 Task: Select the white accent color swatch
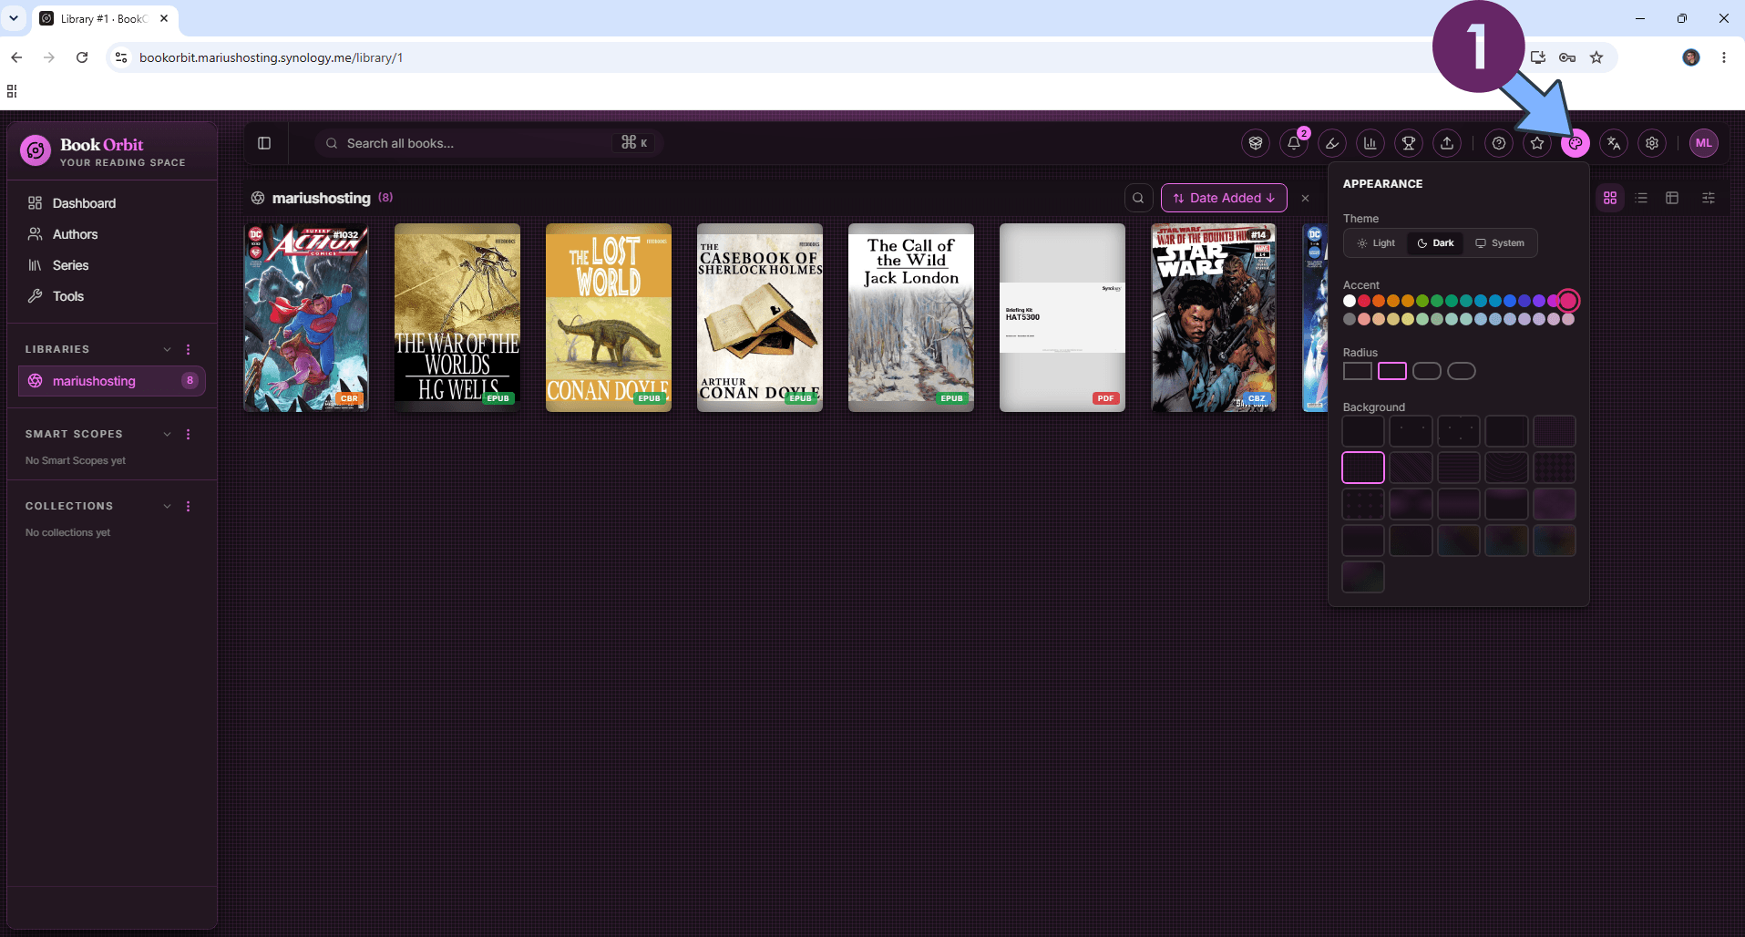[1350, 301]
